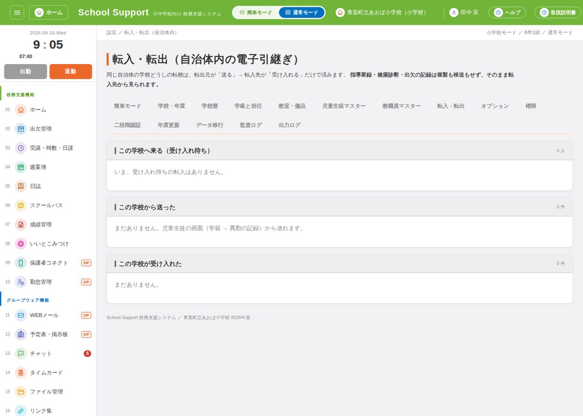Open チャット speech bubble icon
This screenshot has width=583, height=416.
pyautogui.click(x=21, y=353)
